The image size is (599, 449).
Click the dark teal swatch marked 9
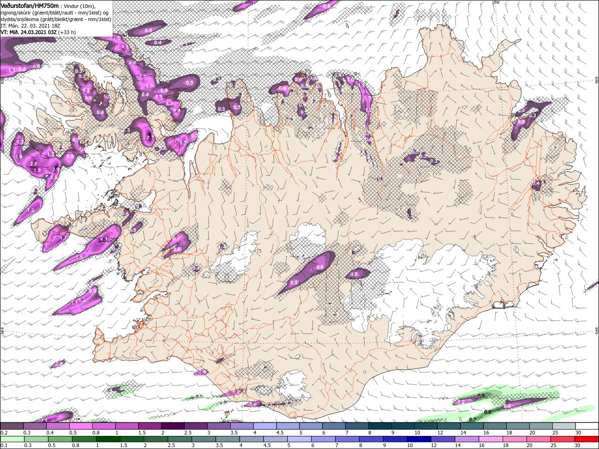pos(403,426)
